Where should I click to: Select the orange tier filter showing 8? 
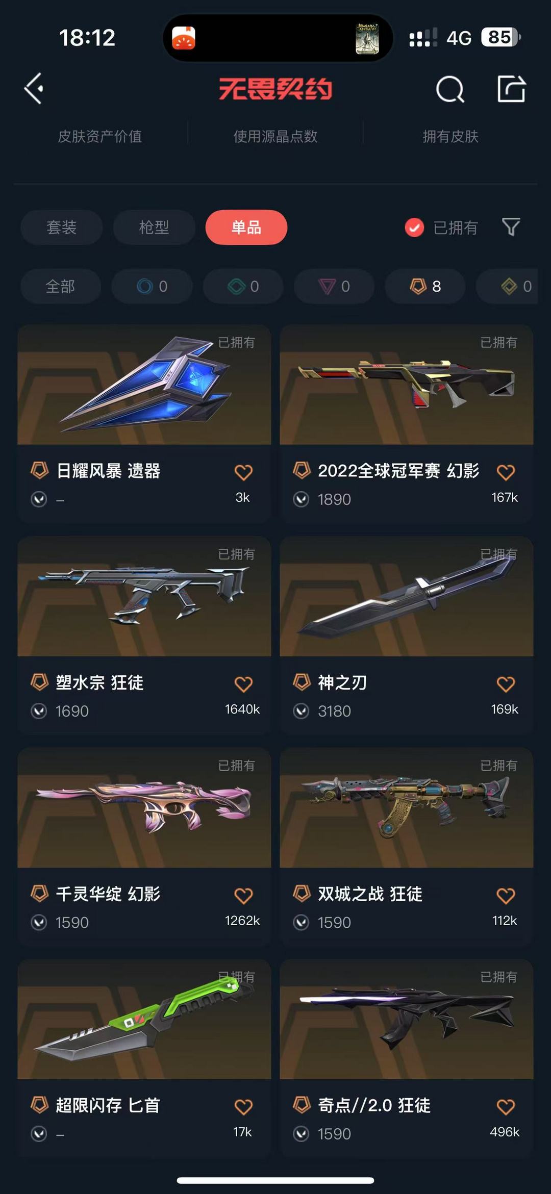click(425, 286)
